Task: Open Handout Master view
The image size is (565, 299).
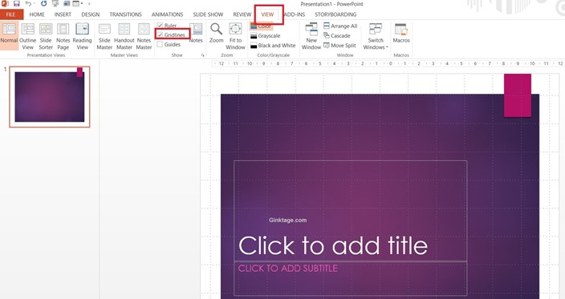Action: coord(124,36)
